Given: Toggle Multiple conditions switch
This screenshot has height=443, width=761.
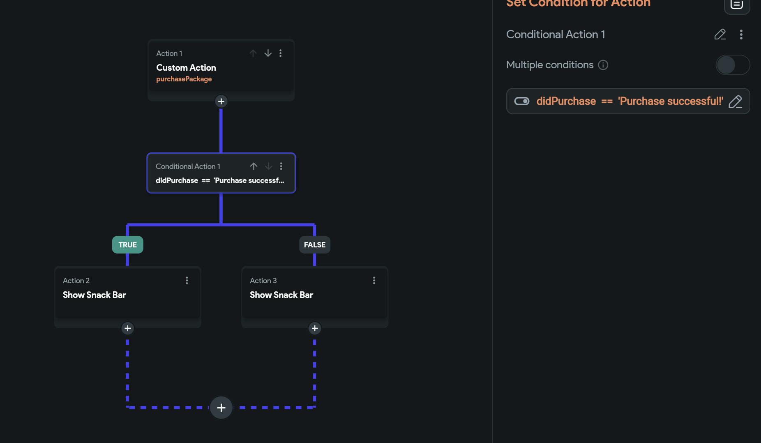Looking at the screenshot, I should [733, 65].
